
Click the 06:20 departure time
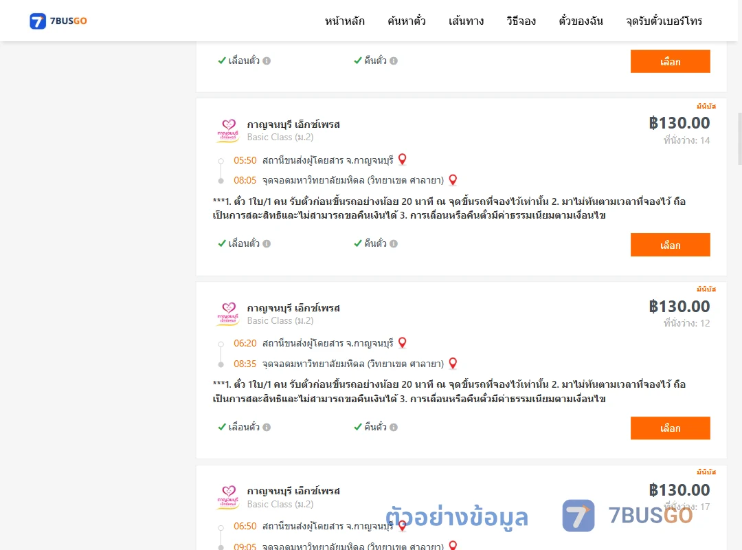pos(245,344)
